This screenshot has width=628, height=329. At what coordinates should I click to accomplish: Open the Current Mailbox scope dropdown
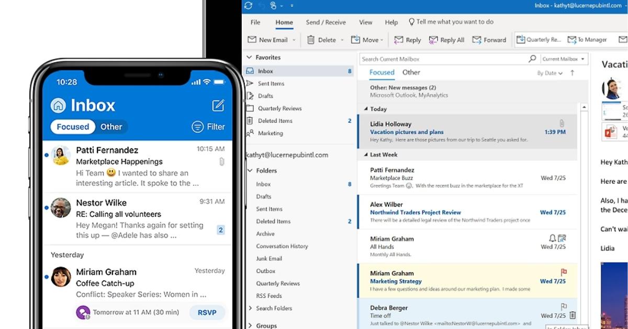click(x=563, y=59)
